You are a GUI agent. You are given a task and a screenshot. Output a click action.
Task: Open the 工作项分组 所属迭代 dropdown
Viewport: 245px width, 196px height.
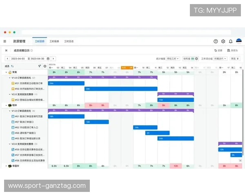click(220, 59)
